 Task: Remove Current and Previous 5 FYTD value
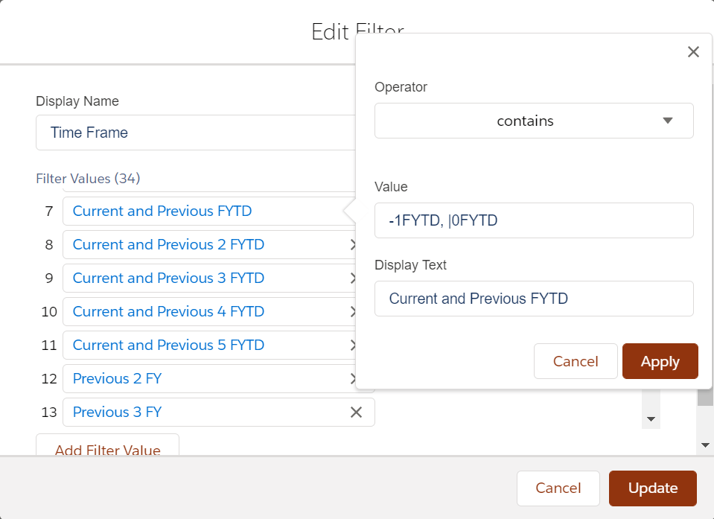tap(353, 345)
